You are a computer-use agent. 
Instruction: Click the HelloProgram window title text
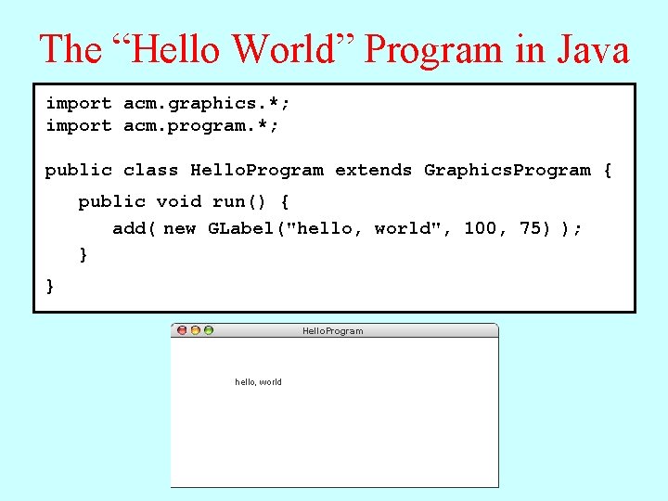coord(333,331)
